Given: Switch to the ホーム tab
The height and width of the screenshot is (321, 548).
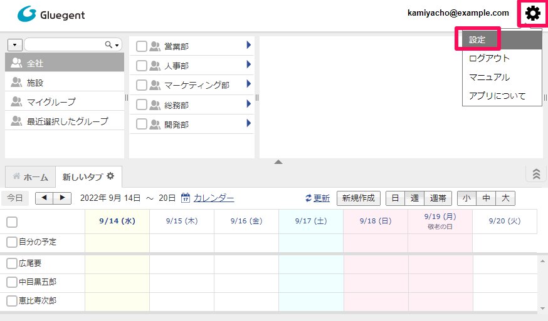Looking at the screenshot, I should pos(30,177).
